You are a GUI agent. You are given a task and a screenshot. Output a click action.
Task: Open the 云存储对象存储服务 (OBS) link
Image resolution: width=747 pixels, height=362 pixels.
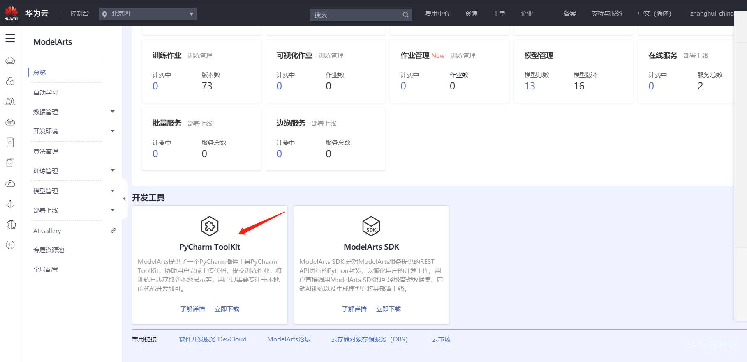coord(369,339)
